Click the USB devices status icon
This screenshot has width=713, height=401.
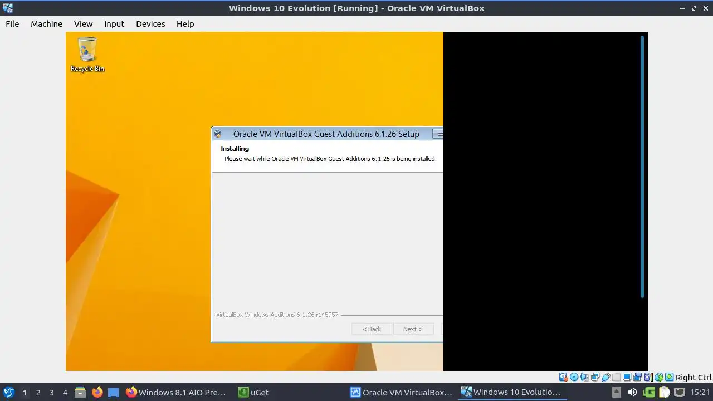pyautogui.click(x=606, y=377)
